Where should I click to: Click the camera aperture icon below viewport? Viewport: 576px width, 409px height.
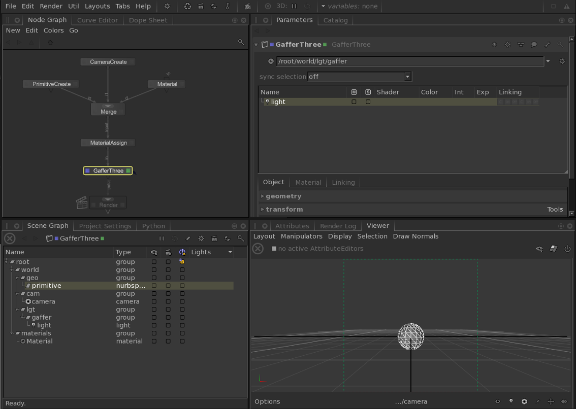point(524,401)
